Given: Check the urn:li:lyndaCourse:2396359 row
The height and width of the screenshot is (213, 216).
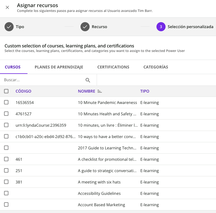Looking at the screenshot, I should (x=6, y=125).
